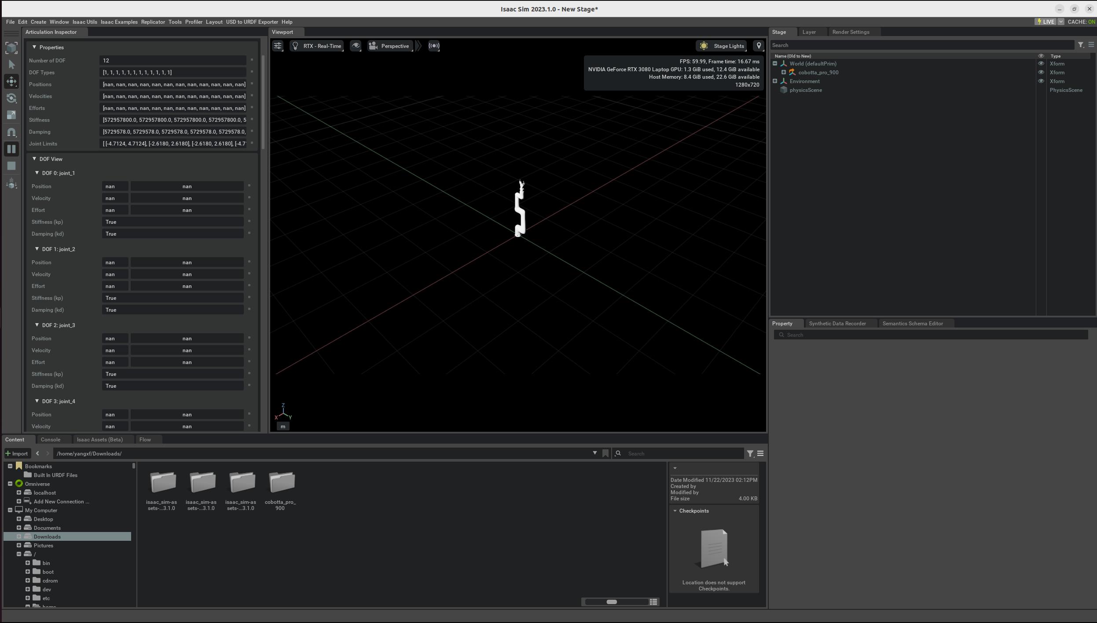Toggle visibility of World (defaultPrim)
1097x623 pixels.
1041,64
